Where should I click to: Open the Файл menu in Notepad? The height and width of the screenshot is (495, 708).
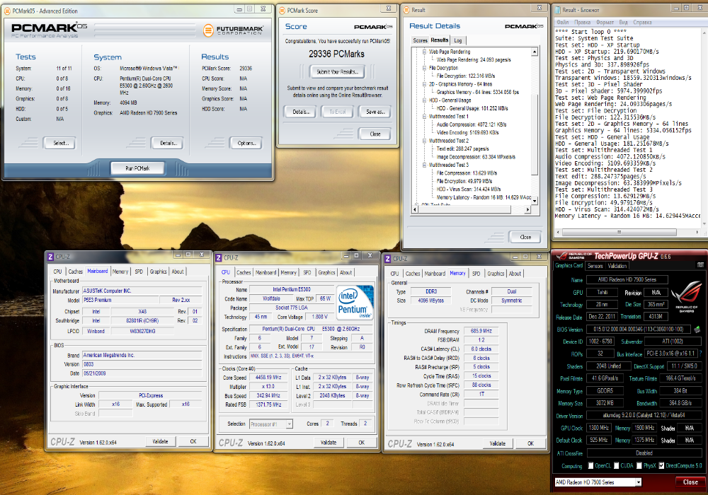click(563, 22)
